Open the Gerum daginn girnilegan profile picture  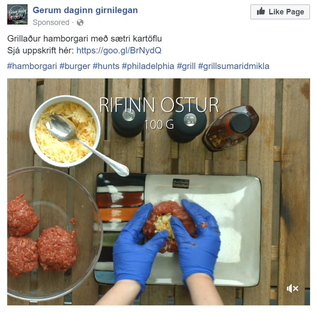point(17,14)
